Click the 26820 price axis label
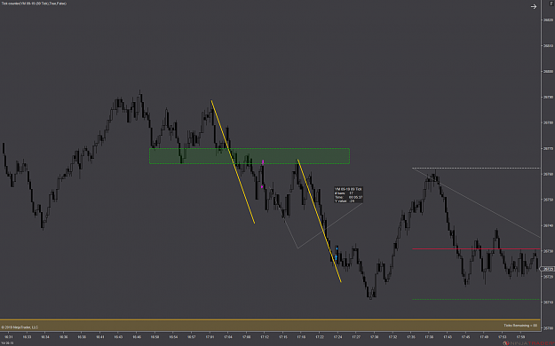Viewport: 555px width, 346px height. [548, 20]
